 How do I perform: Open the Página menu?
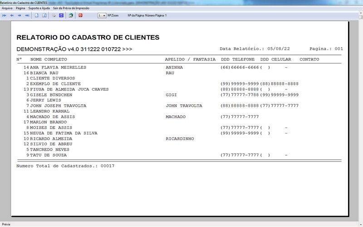tap(20, 8)
